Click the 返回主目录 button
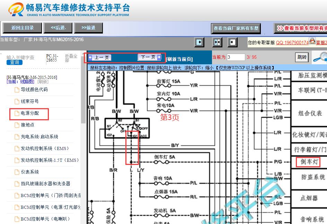Image resolution: width=327 pixels, height=224 pixels. (22, 28)
